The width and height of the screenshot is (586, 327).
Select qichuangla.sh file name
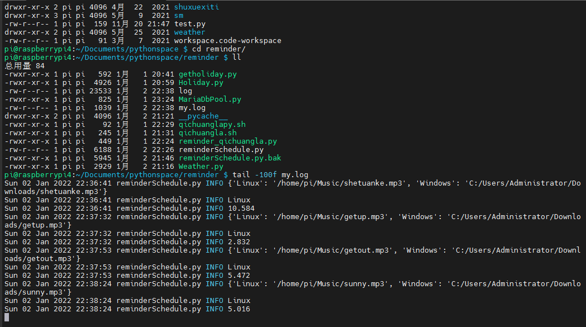click(x=208, y=133)
